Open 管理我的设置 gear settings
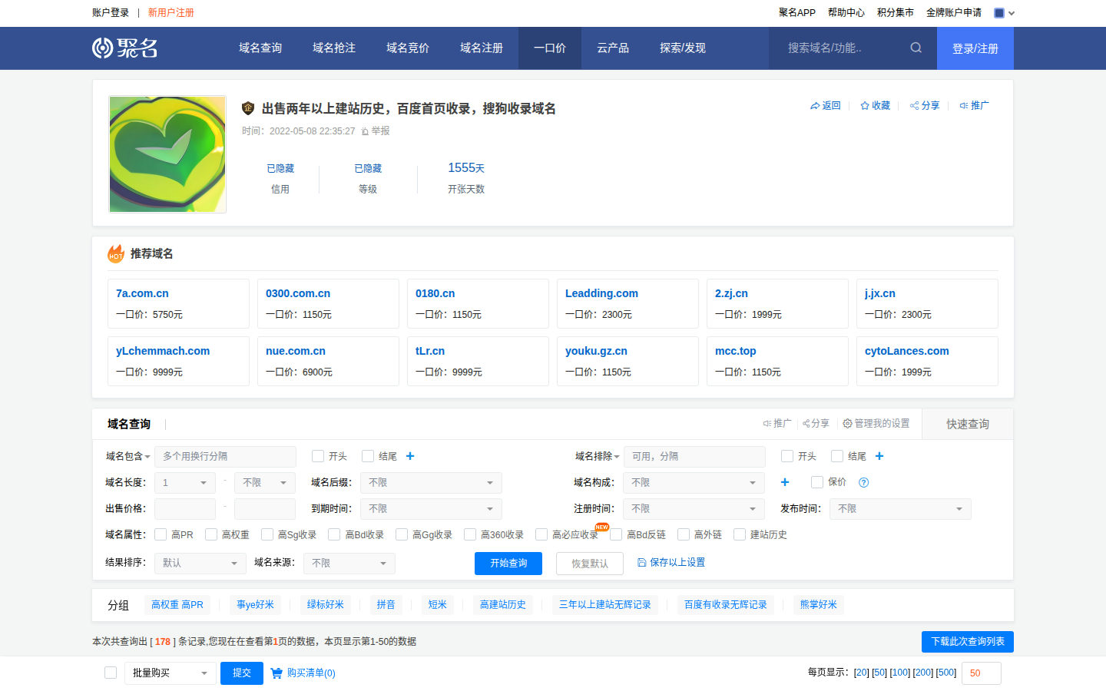This screenshot has width=1106, height=691. (876, 424)
